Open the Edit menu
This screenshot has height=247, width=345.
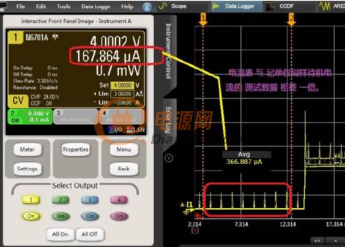[41, 6]
